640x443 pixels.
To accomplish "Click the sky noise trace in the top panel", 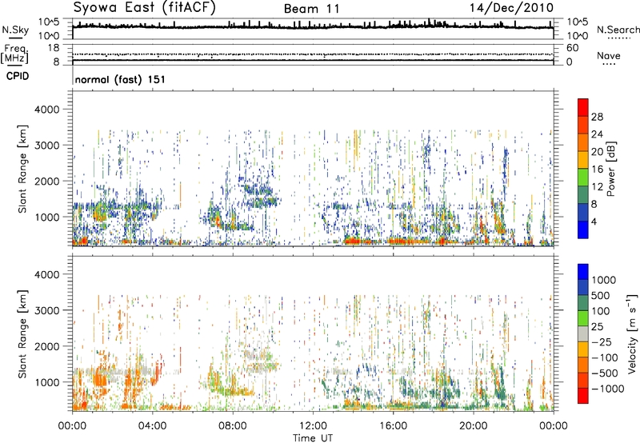I will click(x=313, y=26).
